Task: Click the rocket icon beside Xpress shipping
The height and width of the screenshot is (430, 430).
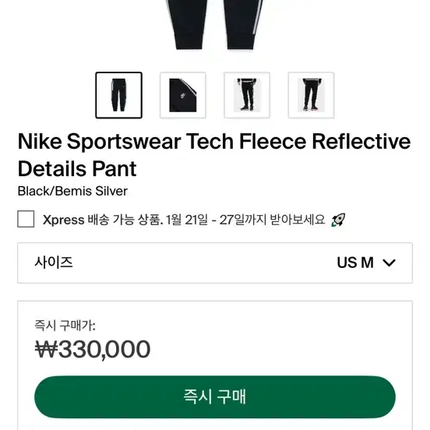Action: tap(338, 220)
